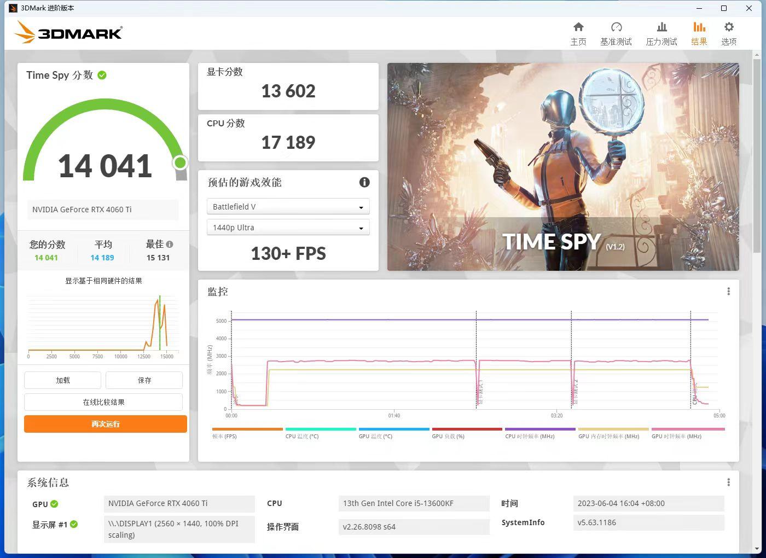Open the 系统信息 kebab menu
The width and height of the screenshot is (766, 558).
click(728, 482)
